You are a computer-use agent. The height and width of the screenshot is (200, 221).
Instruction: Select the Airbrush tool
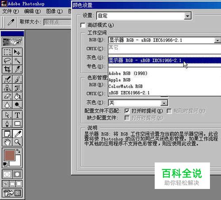coord(7,79)
